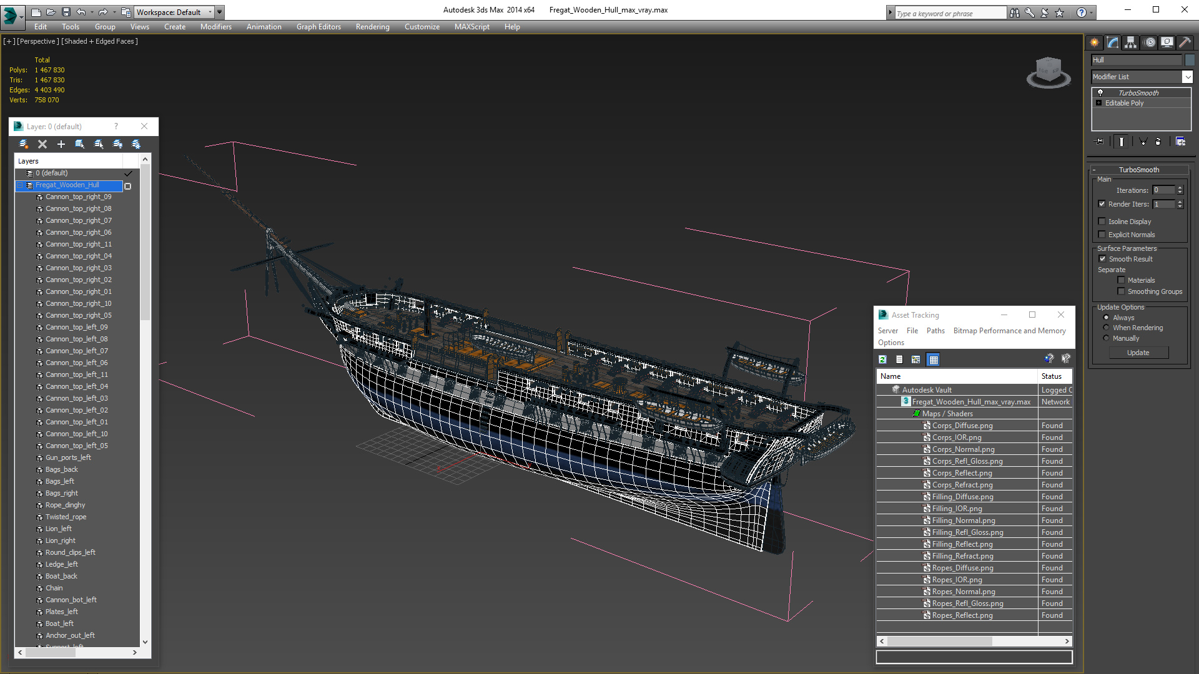Open the viewport [+] general menu

pos(9,41)
